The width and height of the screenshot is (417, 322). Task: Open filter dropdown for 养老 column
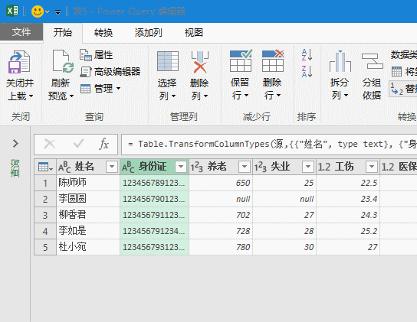coord(245,167)
